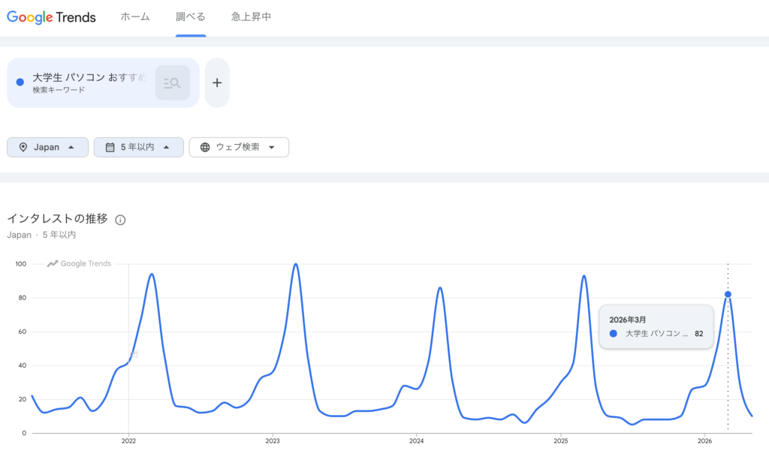The width and height of the screenshot is (769, 460).
Task: Click the インタレストの推移 heading
Action: tap(57, 218)
